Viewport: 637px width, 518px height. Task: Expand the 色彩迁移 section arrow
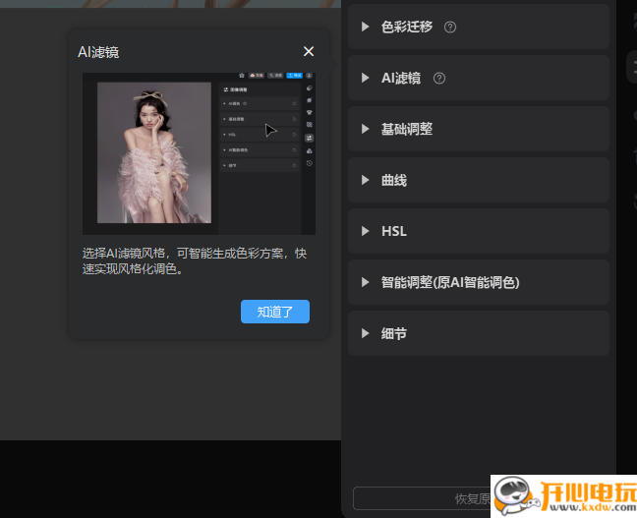[x=366, y=27]
